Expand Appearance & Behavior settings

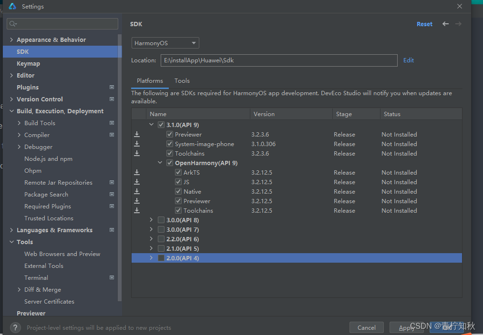pos(11,39)
